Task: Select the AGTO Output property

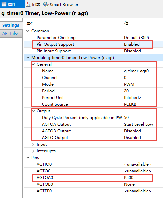Action: click(55, 138)
